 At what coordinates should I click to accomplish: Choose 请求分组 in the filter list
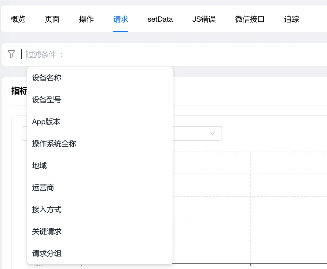[47, 253]
